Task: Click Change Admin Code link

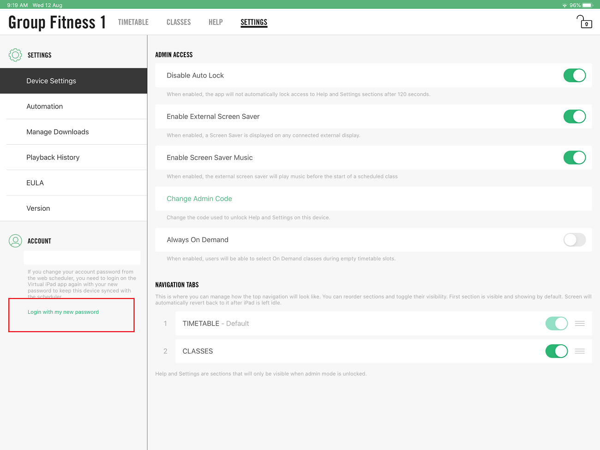Action: 199,199
